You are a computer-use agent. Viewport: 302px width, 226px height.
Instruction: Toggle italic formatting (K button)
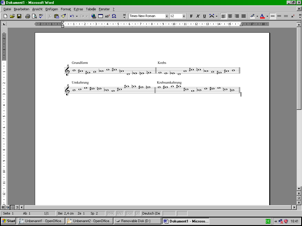click(198, 16)
